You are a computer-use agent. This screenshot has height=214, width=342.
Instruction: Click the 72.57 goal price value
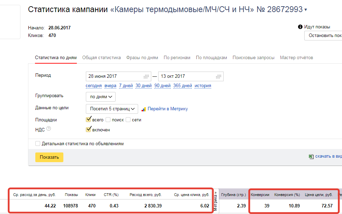click(x=327, y=206)
